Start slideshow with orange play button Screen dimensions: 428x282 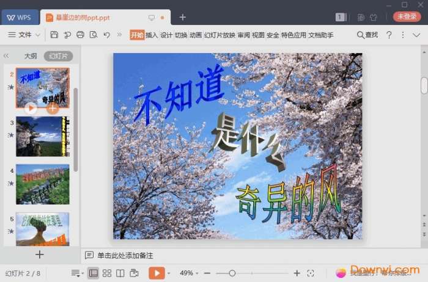(x=157, y=273)
